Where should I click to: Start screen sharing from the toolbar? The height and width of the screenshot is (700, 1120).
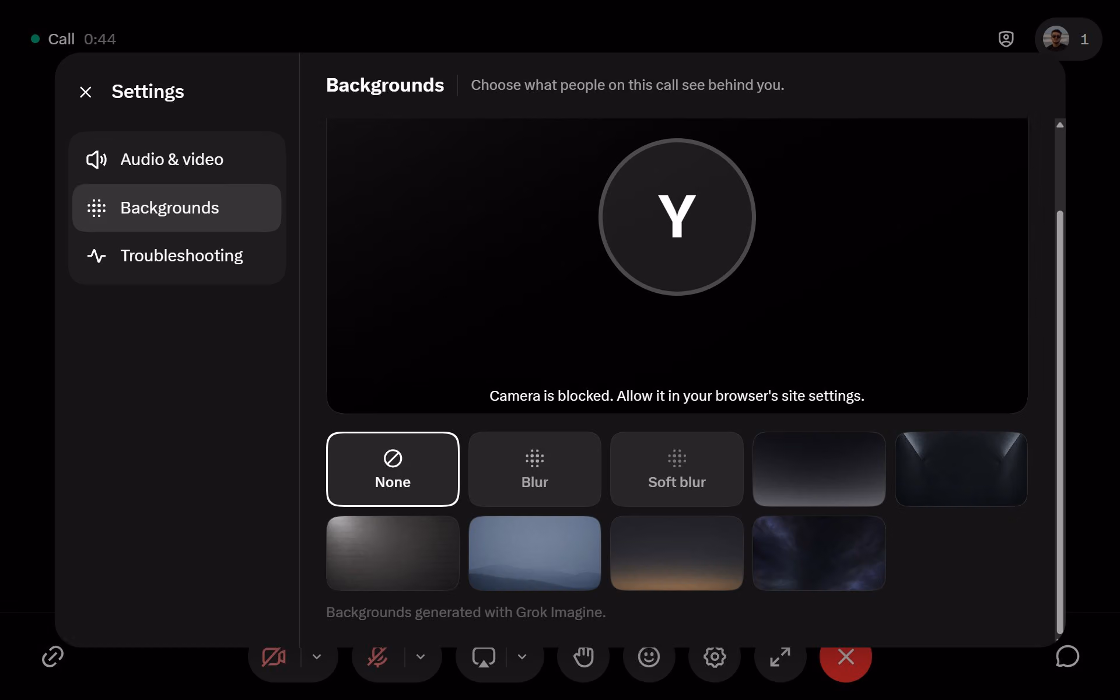[484, 657]
